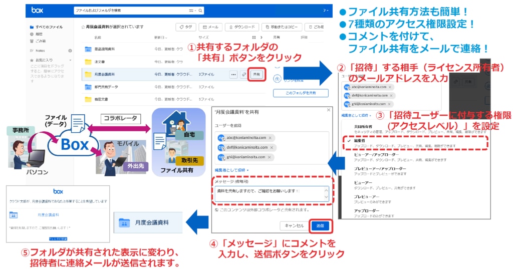The image size is (513, 269).
Task: Sort by the 更新日 column header
Action: [160, 37]
